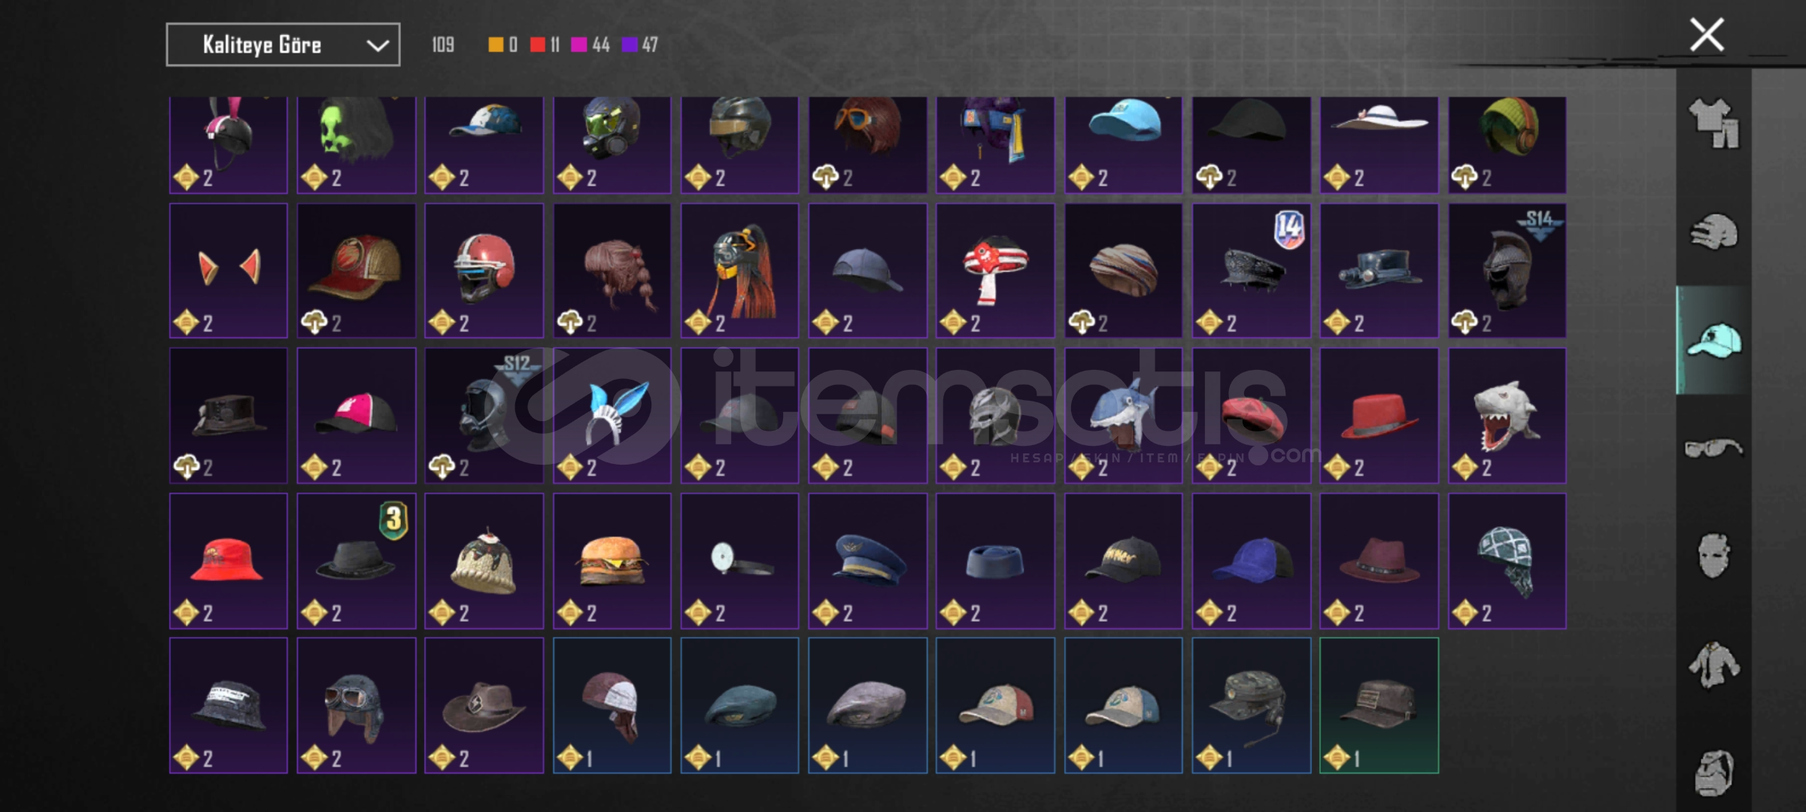Filter by the orange quality swatch
Screen dimensions: 1806x812
(x=496, y=45)
